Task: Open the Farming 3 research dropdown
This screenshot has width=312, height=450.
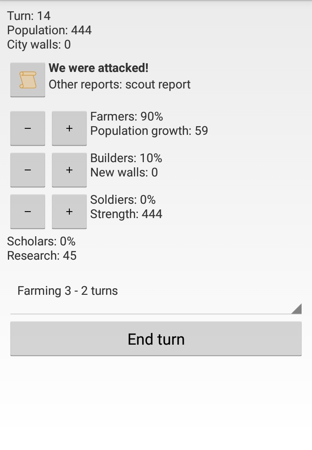Action: click(155, 291)
